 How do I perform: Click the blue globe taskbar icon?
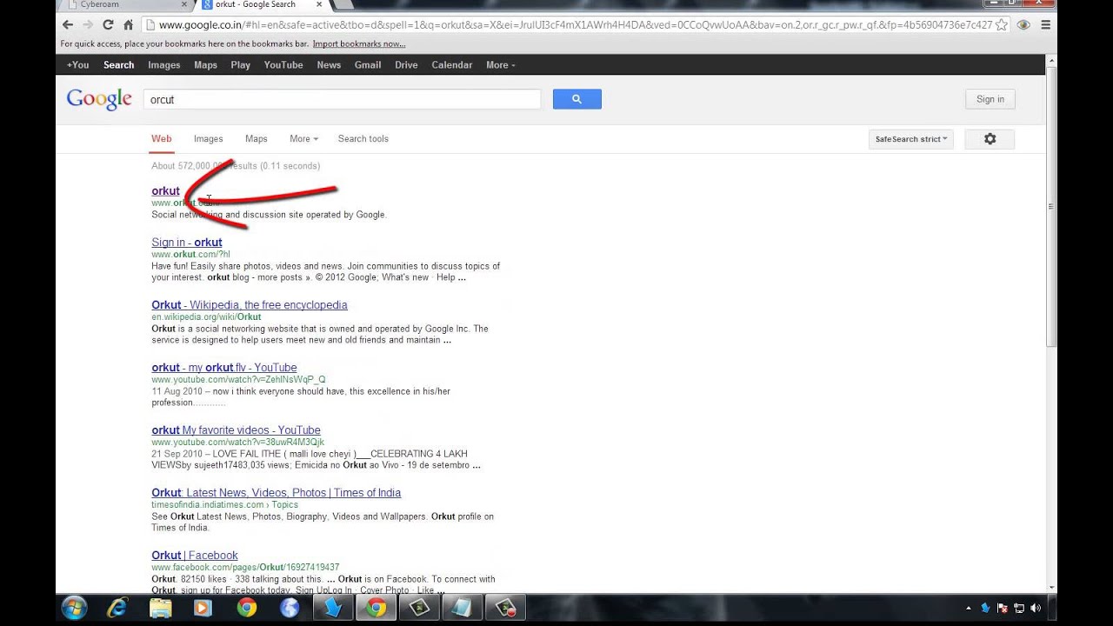click(x=290, y=608)
